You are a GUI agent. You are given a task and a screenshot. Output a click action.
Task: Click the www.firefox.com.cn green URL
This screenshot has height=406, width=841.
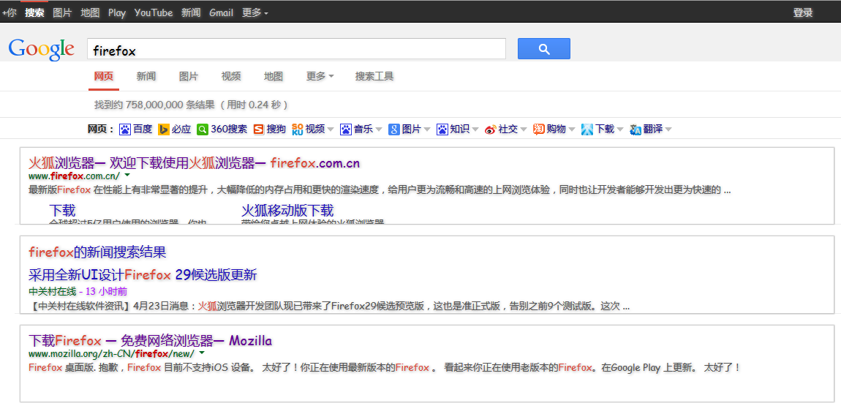(74, 176)
